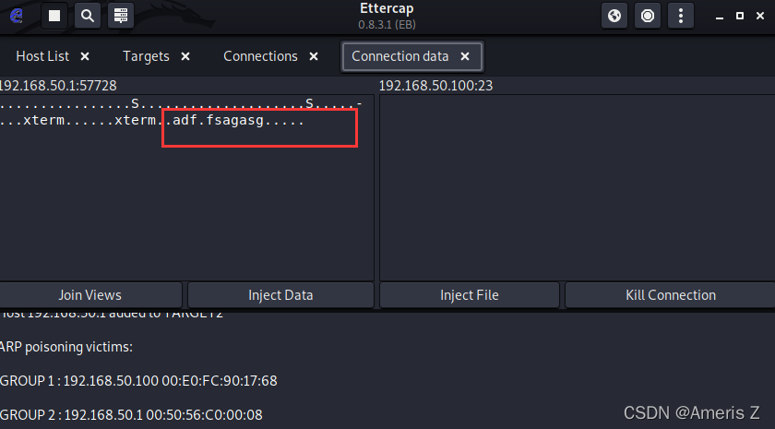Click the stop MITM round icon
Image resolution: width=775 pixels, height=429 pixels.
(x=648, y=16)
